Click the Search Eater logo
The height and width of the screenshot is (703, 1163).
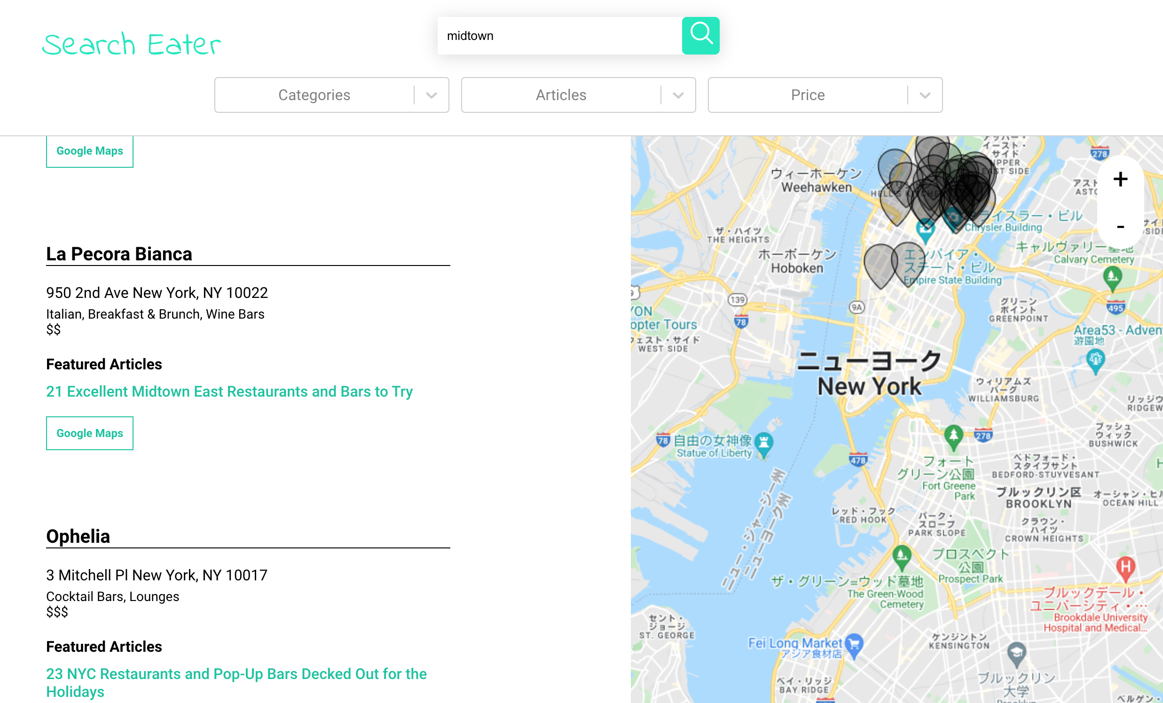131,45
